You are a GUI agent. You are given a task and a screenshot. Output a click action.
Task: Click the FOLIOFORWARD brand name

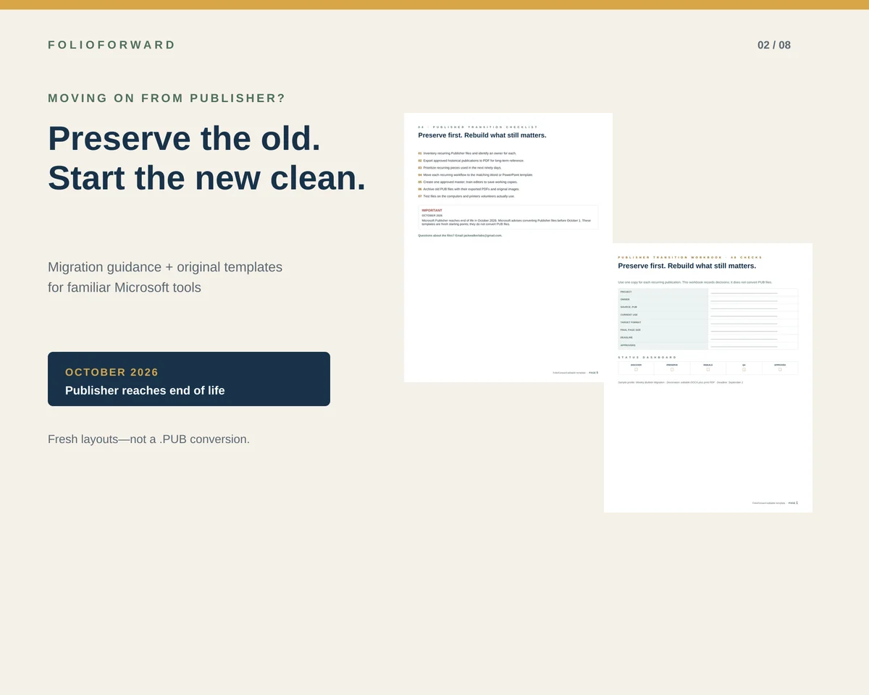coord(112,45)
